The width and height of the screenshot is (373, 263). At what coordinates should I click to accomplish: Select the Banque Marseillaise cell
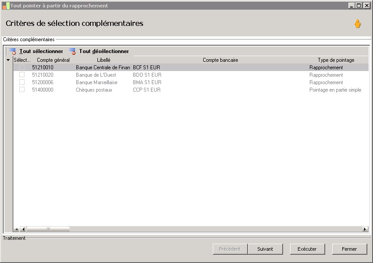coord(97,82)
